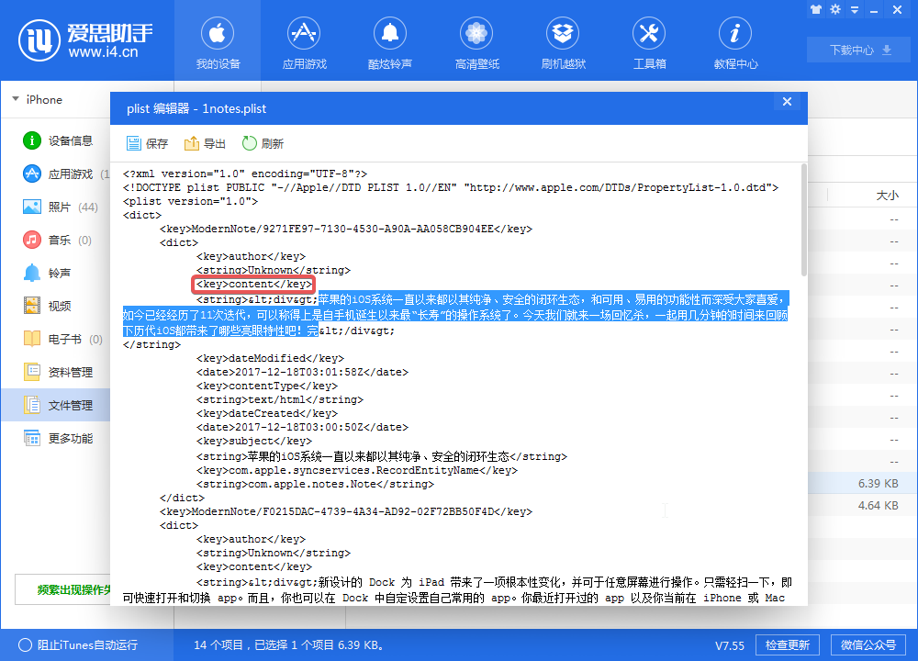The image size is (918, 661).
Task: Export the plist using 导出
Action: pyautogui.click(x=204, y=142)
